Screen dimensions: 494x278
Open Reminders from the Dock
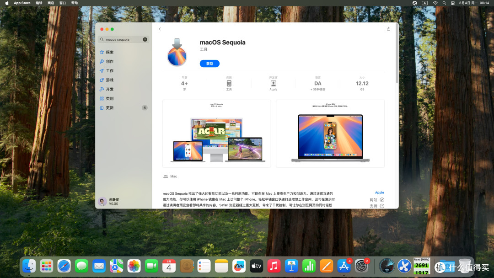[204, 266]
